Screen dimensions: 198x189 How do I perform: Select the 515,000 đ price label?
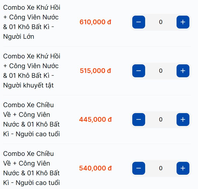click(95, 71)
